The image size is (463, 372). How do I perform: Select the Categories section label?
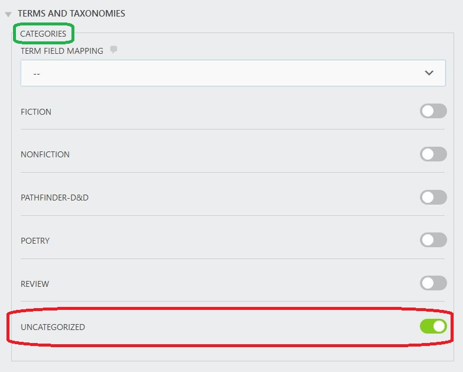pos(43,34)
